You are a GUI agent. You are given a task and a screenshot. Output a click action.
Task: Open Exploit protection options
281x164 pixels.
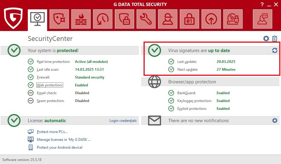[x=192, y=109]
